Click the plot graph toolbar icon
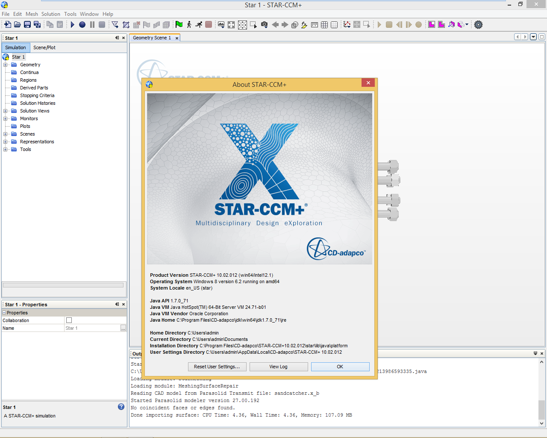The width and height of the screenshot is (547, 438). click(x=347, y=25)
